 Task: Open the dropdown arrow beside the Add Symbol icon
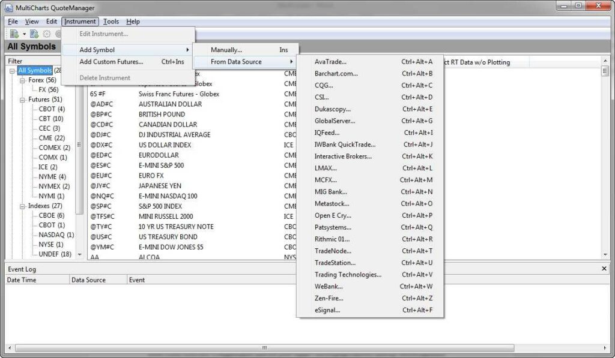(x=24, y=34)
